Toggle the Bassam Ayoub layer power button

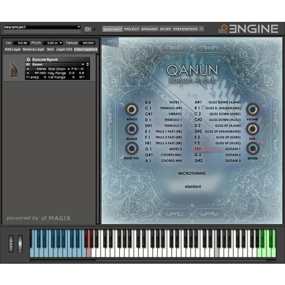(28, 59)
